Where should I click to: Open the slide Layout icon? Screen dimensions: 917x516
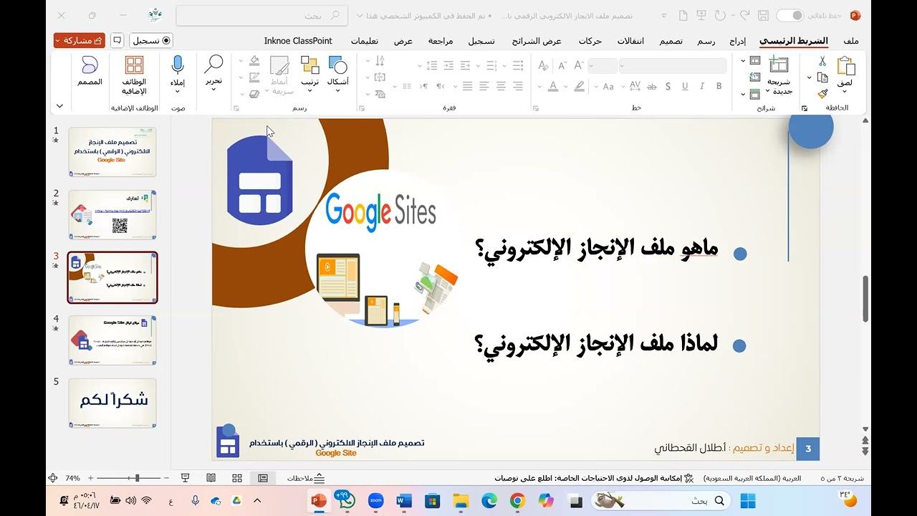(x=755, y=61)
